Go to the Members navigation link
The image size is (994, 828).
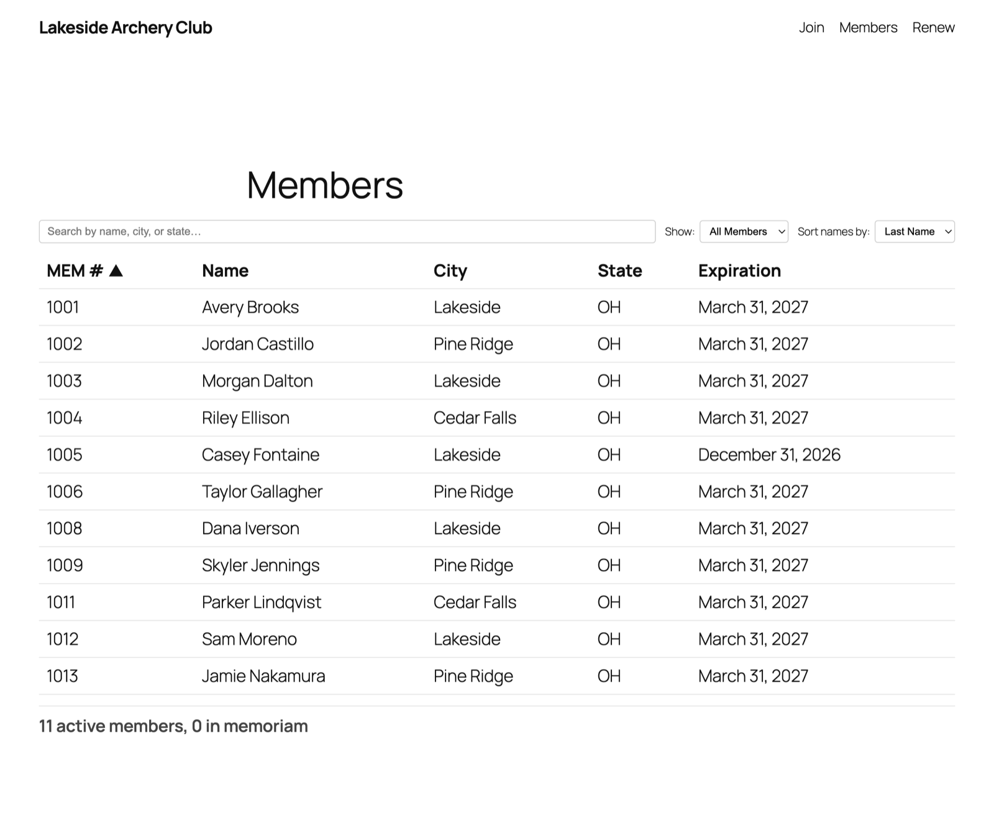point(868,27)
